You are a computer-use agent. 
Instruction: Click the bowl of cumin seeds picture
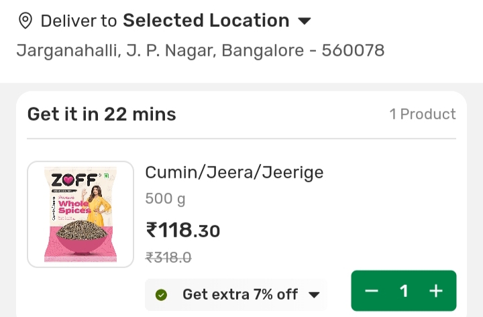pos(79,238)
